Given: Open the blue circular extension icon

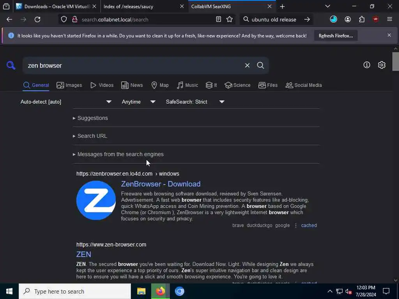Looking at the screenshot, I should coord(334,19).
